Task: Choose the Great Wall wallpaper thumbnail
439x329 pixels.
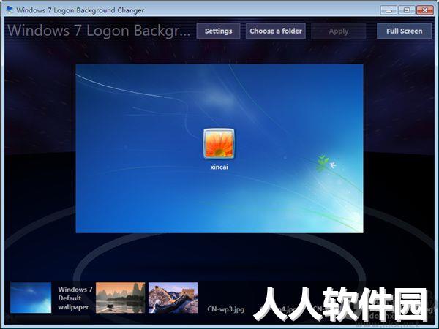Action: pos(173,298)
